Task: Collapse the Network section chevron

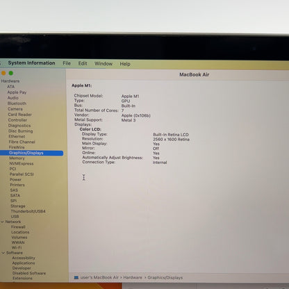Action: pos(2,222)
